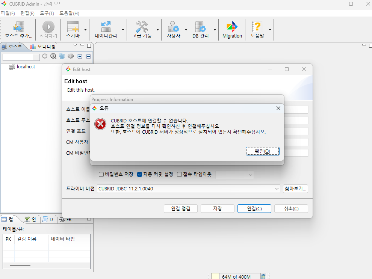Screen dimensions: 372x279
Task: Click the DB 관리 toolbar icon
Action: point(200,27)
